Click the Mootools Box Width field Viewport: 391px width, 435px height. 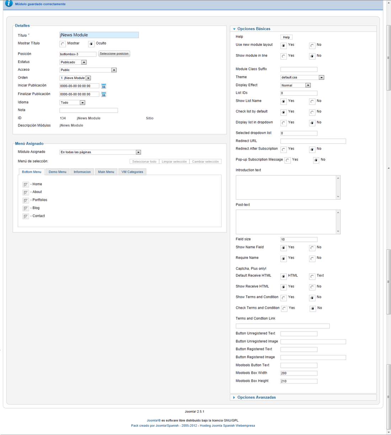299,373
